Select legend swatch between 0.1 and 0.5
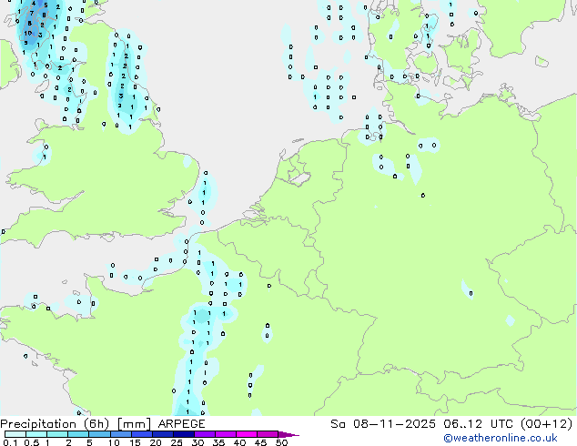 (15, 434)
